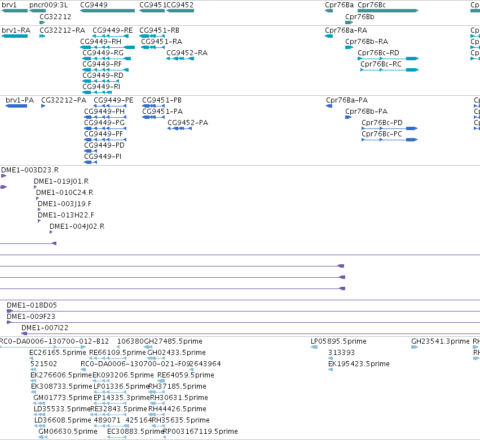Select the CG9449 gene bar glyph
The width and height of the screenshot is (480, 440).
pyautogui.click(x=107, y=11)
